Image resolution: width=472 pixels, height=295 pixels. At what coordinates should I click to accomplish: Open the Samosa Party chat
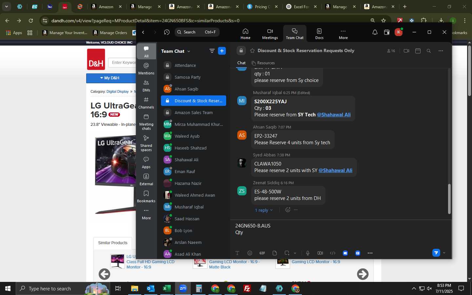(x=193, y=77)
